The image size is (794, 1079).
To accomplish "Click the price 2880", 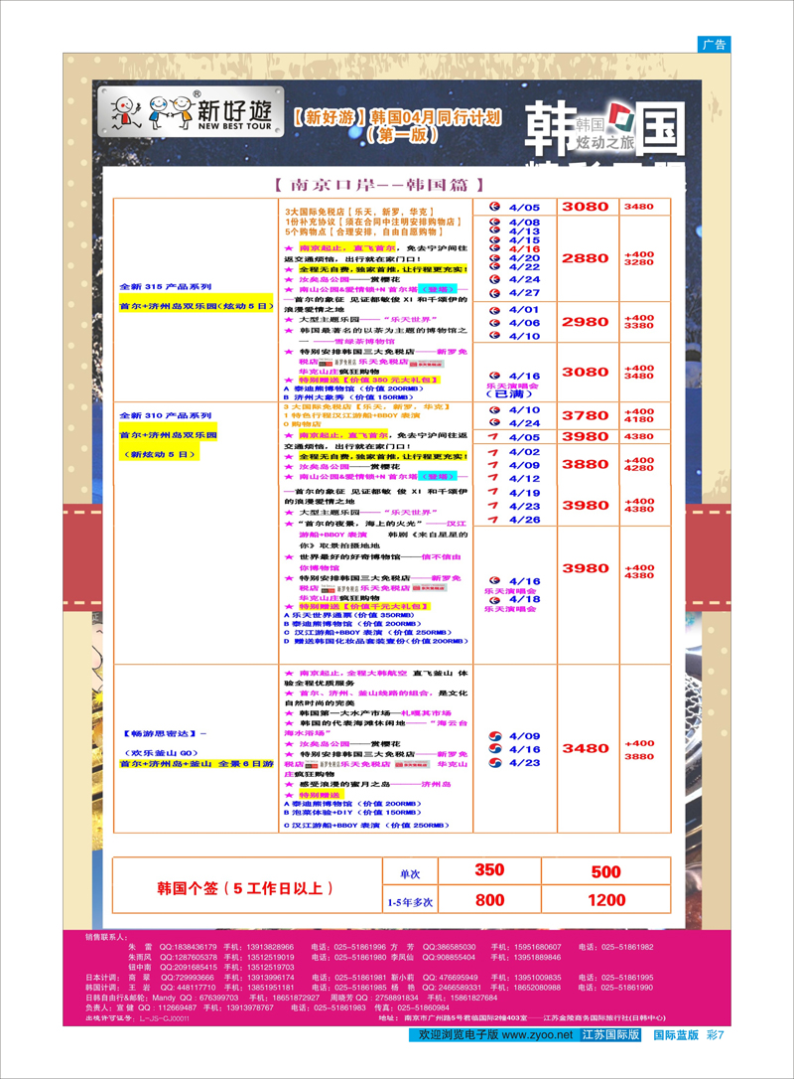I will 585,258.
